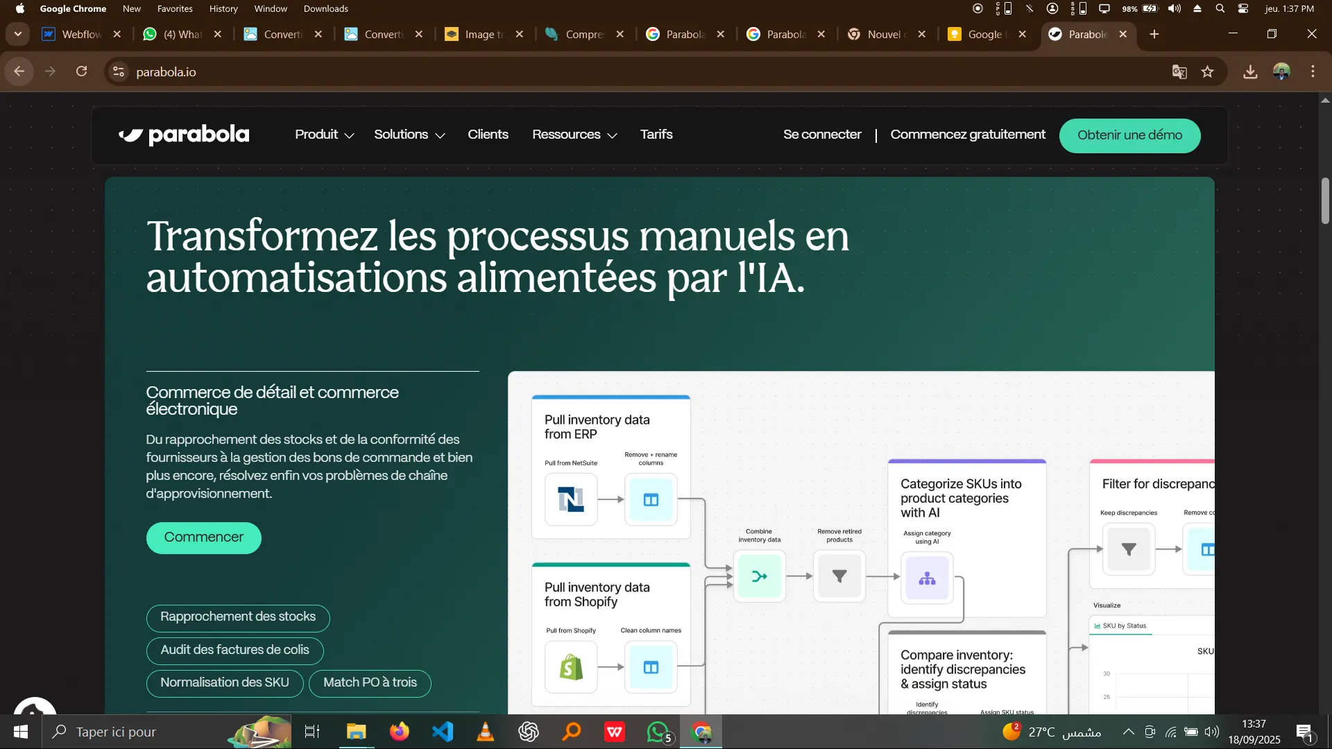This screenshot has width=1332, height=749.
Task: Open the Tarifs navigation item
Action: coord(656,135)
